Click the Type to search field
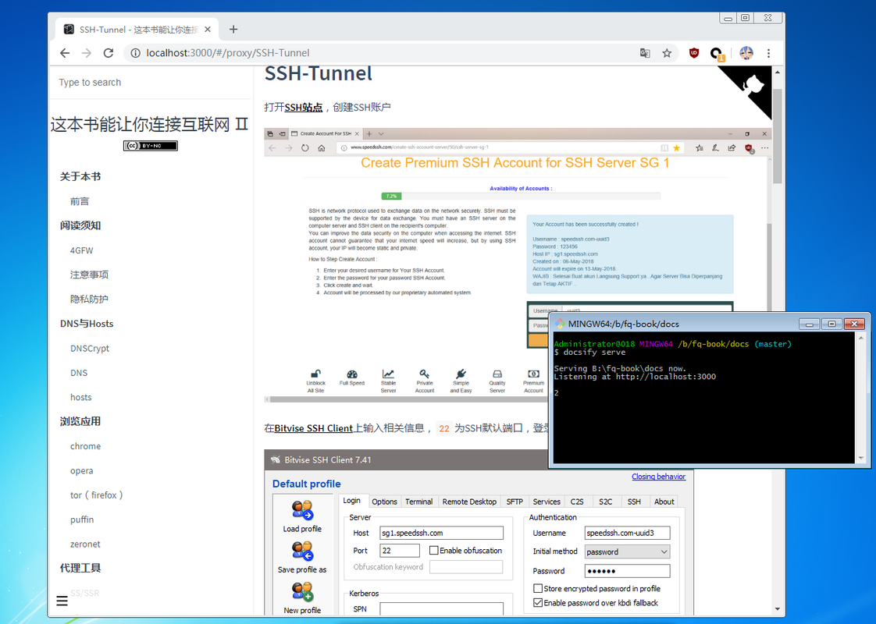The width and height of the screenshot is (876, 624). pos(151,83)
